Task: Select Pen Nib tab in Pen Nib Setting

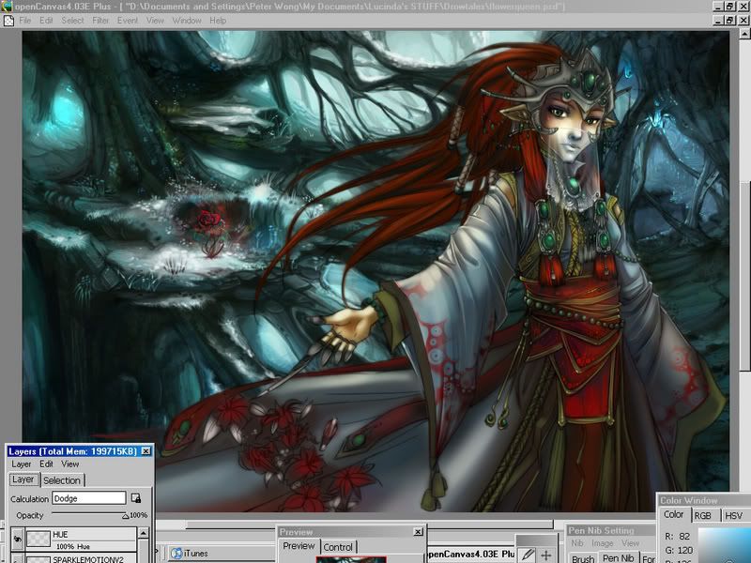Action: (619, 557)
